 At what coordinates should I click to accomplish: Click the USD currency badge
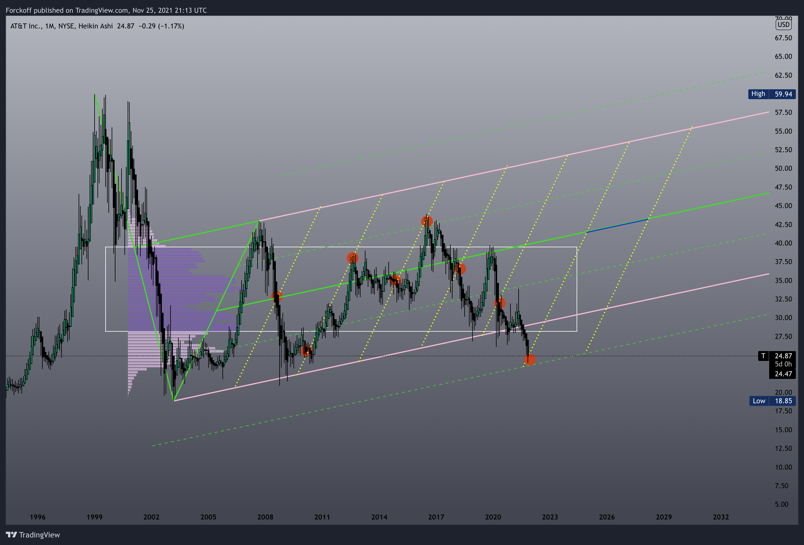point(783,25)
